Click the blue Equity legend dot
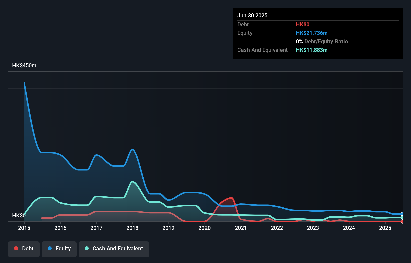The image size is (411, 263). (x=49, y=248)
